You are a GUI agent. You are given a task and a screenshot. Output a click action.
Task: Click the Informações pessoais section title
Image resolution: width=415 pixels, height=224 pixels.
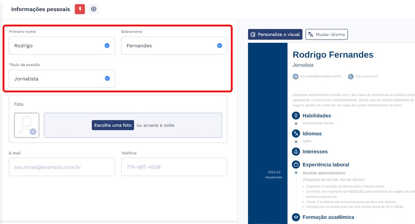(40, 9)
